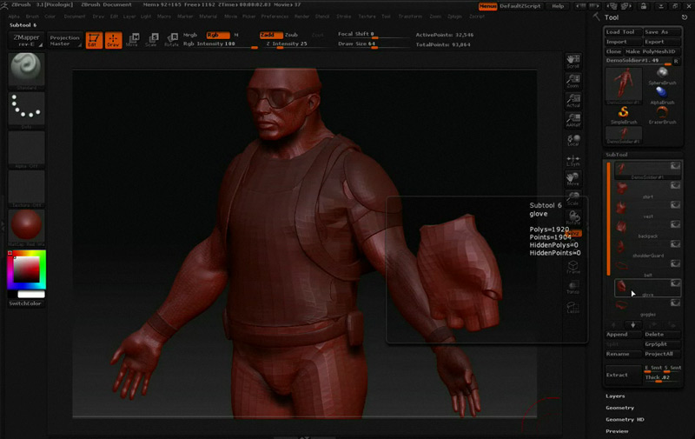Toggle visibility of the glove subtool
Viewport: 695px width, 439px height.
click(x=674, y=283)
